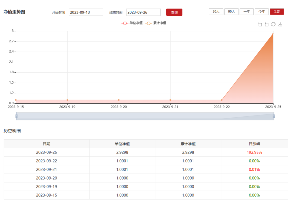The image size is (292, 203).
Task: Click the right handle of zoom slider
Action: pos(274,116)
